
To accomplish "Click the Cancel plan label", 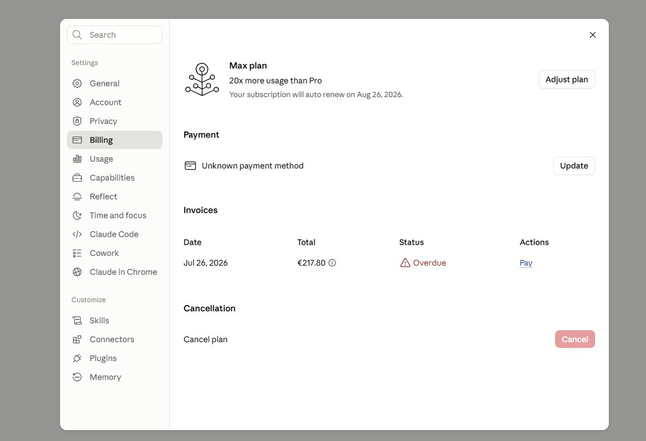I will coord(205,339).
